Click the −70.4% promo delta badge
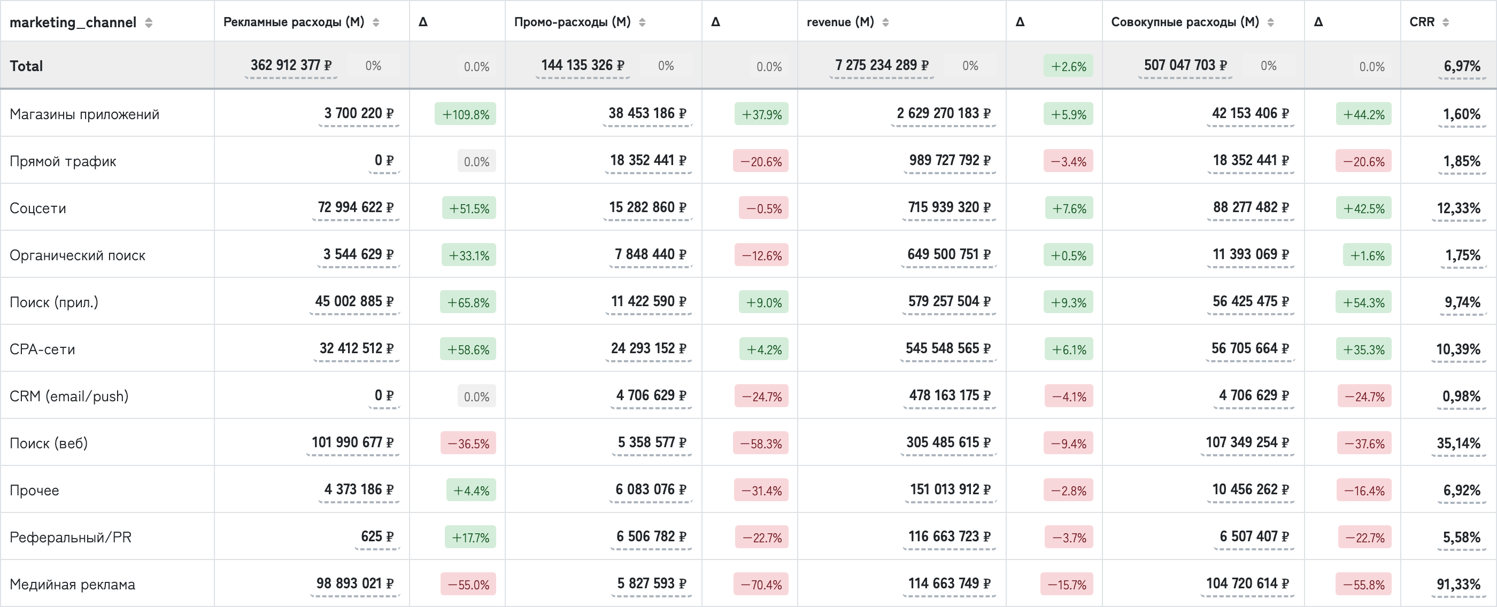 (x=761, y=585)
